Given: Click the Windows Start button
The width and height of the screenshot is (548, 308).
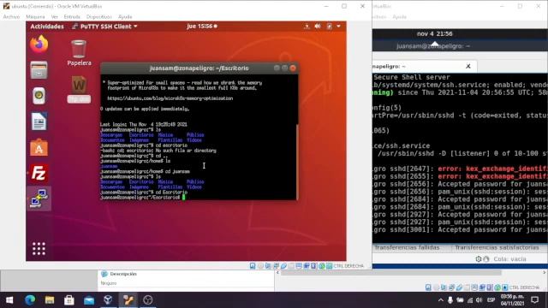Looking at the screenshot, I should (x=9, y=300).
